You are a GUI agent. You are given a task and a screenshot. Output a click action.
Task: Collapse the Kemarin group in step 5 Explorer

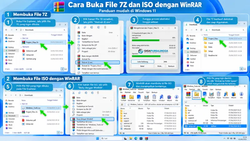[21, 116]
